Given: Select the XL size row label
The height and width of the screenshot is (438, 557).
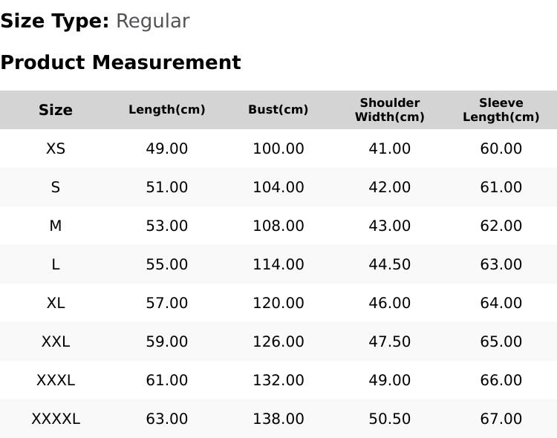Looking at the screenshot, I should 56,303.
